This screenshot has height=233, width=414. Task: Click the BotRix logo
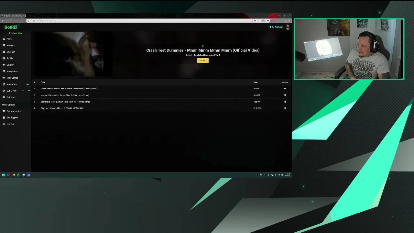click(12, 27)
